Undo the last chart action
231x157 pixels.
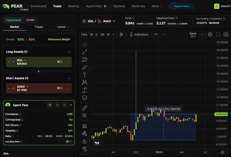tap(156, 34)
